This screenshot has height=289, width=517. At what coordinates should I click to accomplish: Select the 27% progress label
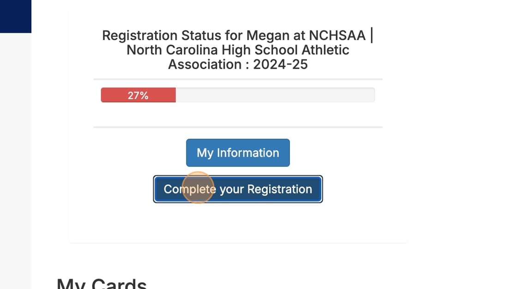138,95
